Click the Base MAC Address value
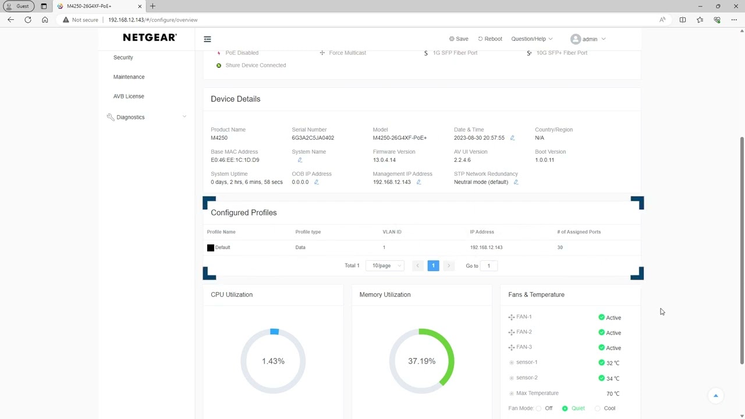The image size is (745, 419). [235, 160]
